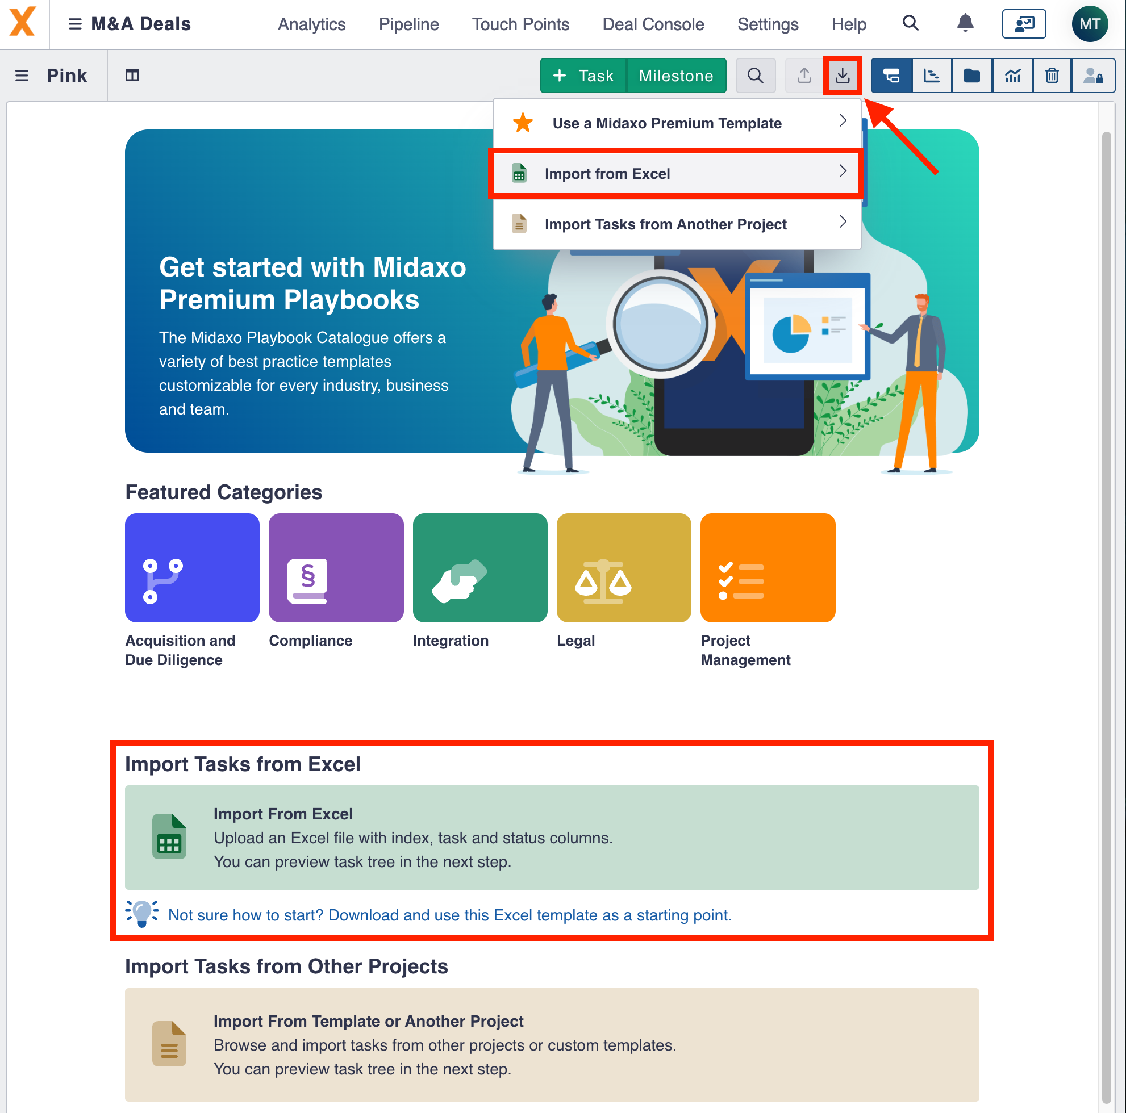1126x1113 pixels.
Task: Select the task tree view toggle
Action: (x=891, y=75)
